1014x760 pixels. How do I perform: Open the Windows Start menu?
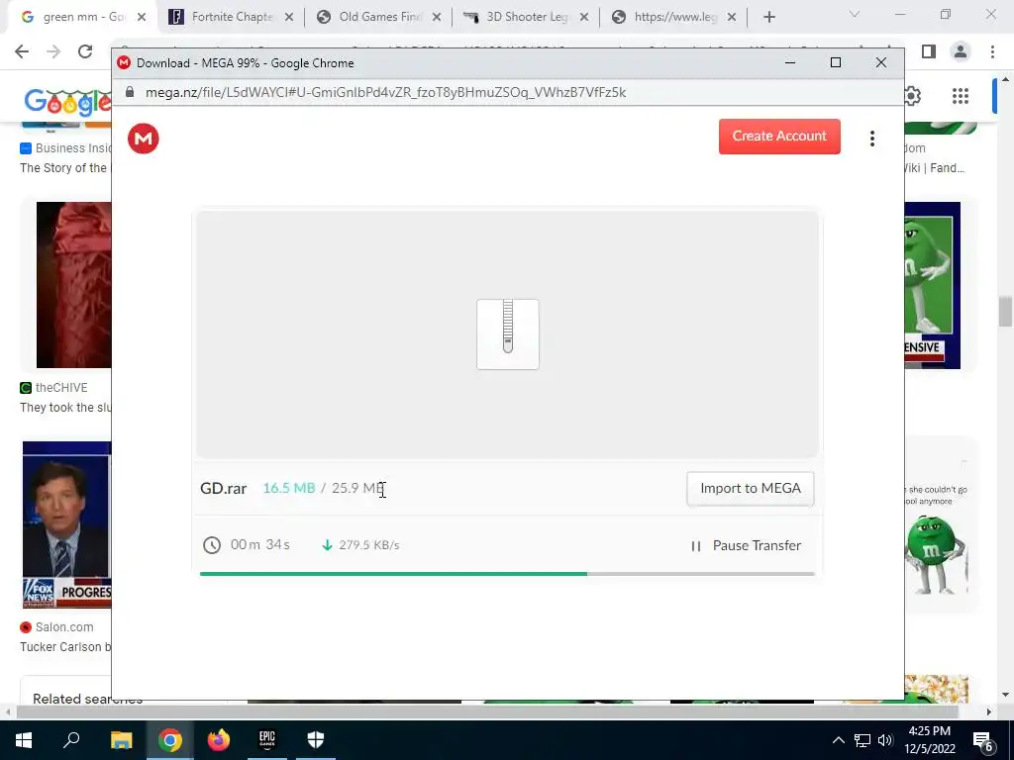pos(24,740)
